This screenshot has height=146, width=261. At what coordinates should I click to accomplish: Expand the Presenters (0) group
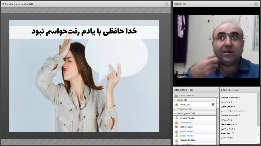click(175, 109)
